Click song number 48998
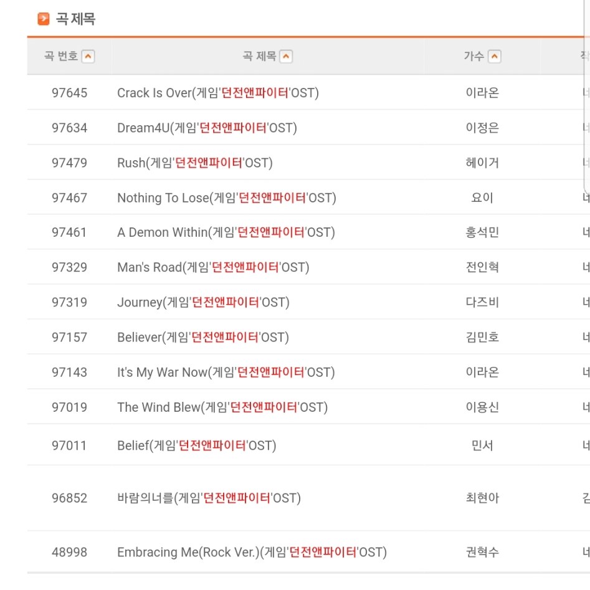This screenshot has height=590, width=590. tap(69, 553)
